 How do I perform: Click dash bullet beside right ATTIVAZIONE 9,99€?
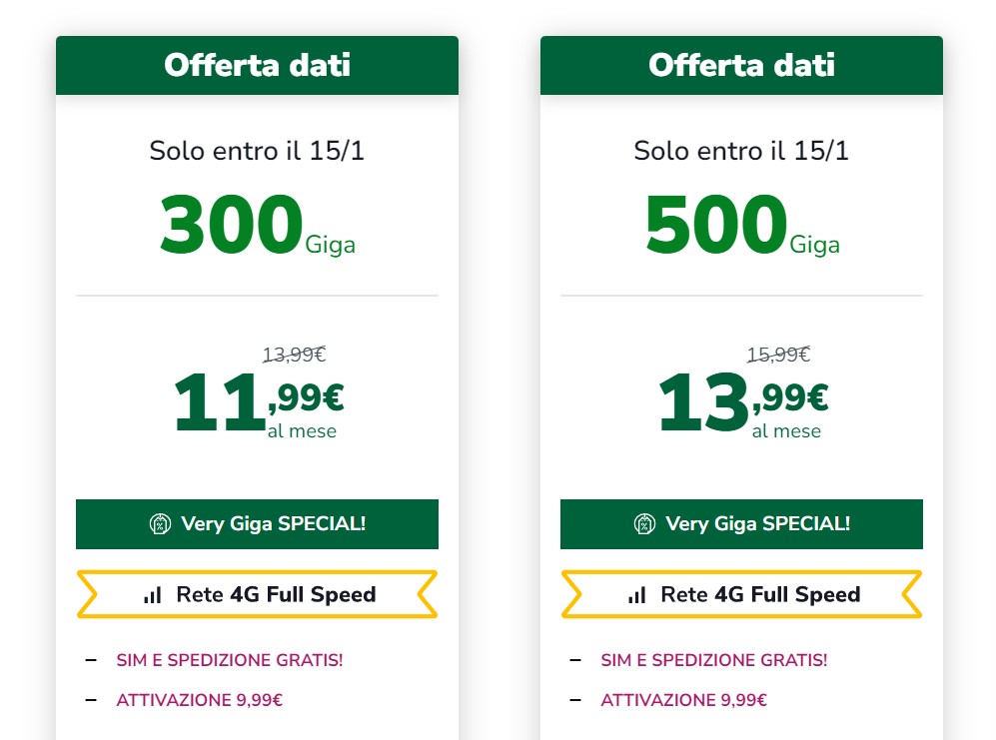(575, 700)
